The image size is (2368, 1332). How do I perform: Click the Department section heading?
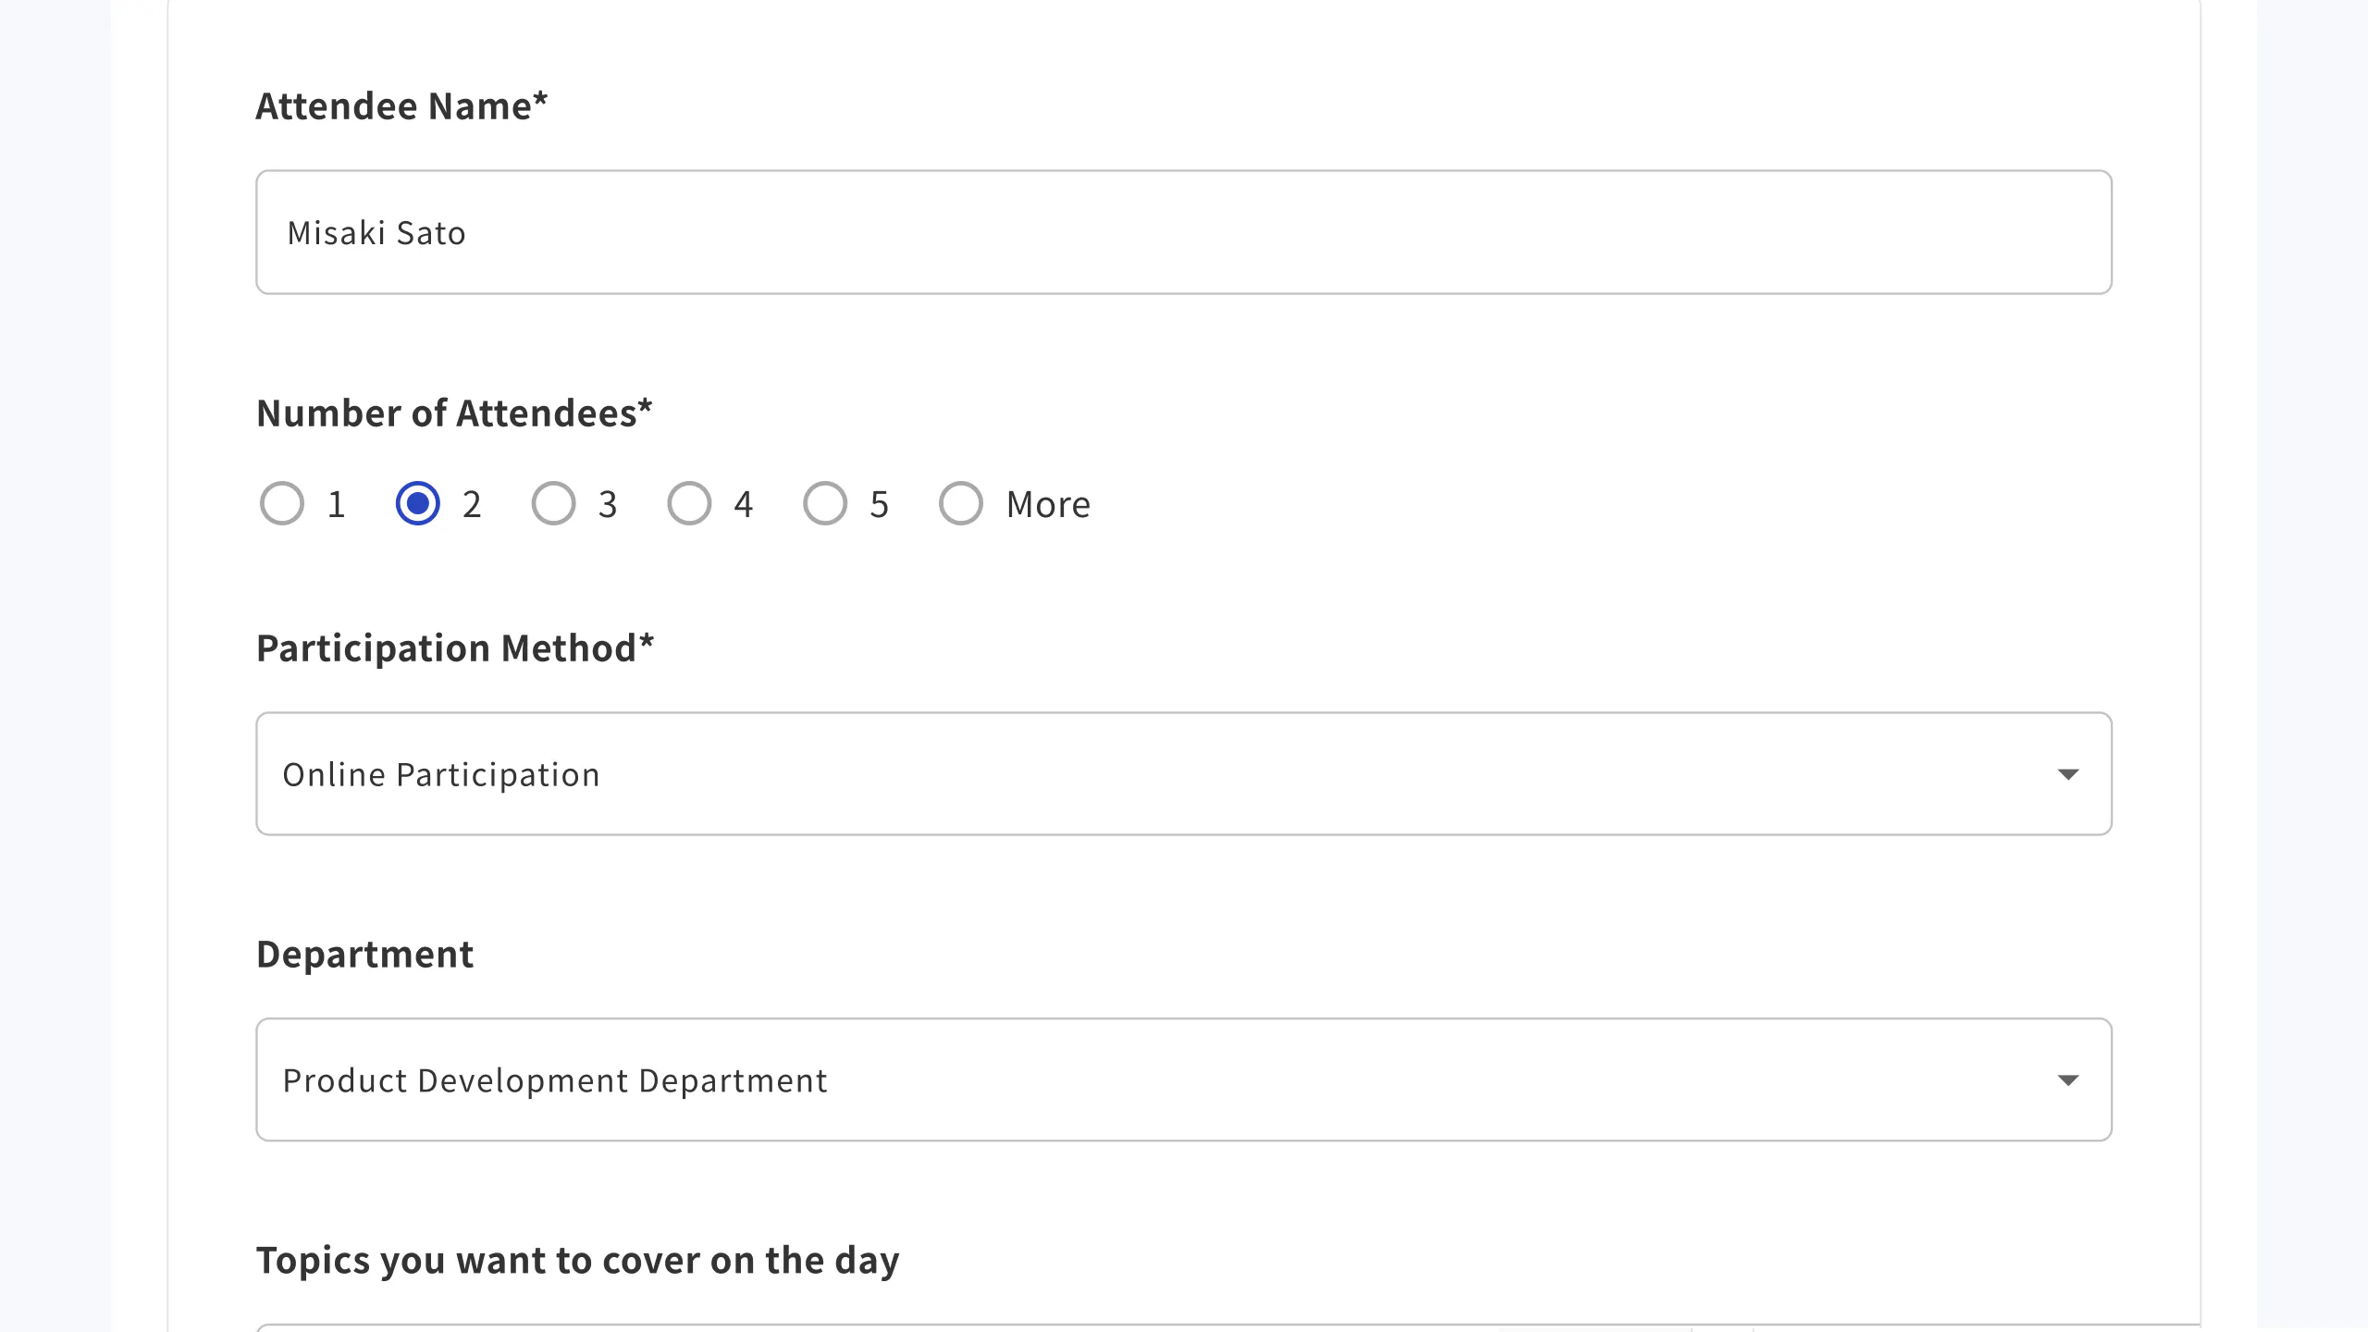click(x=364, y=953)
